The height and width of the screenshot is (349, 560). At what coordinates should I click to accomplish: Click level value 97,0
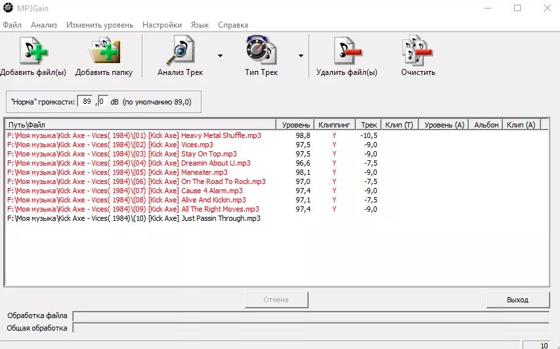[x=303, y=181]
